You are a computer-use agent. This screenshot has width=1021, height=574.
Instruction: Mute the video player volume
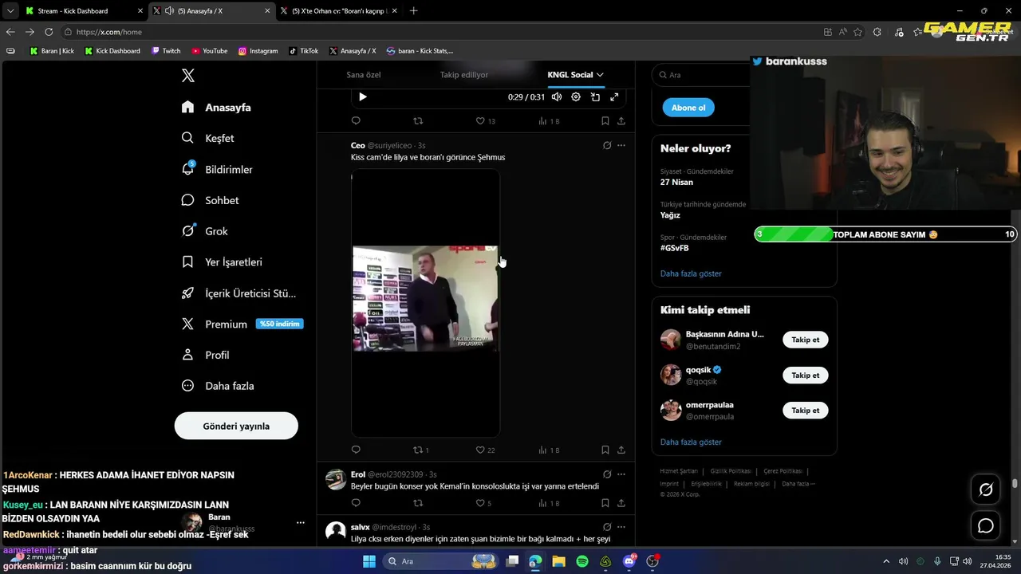point(557,97)
